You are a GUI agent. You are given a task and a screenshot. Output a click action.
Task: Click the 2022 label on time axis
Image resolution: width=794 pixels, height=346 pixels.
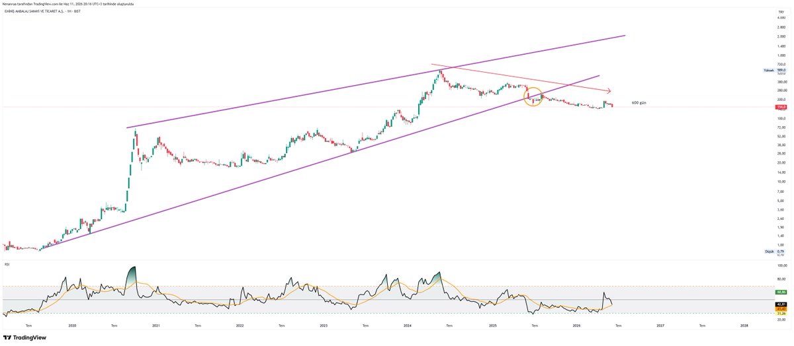tap(240, 326)
